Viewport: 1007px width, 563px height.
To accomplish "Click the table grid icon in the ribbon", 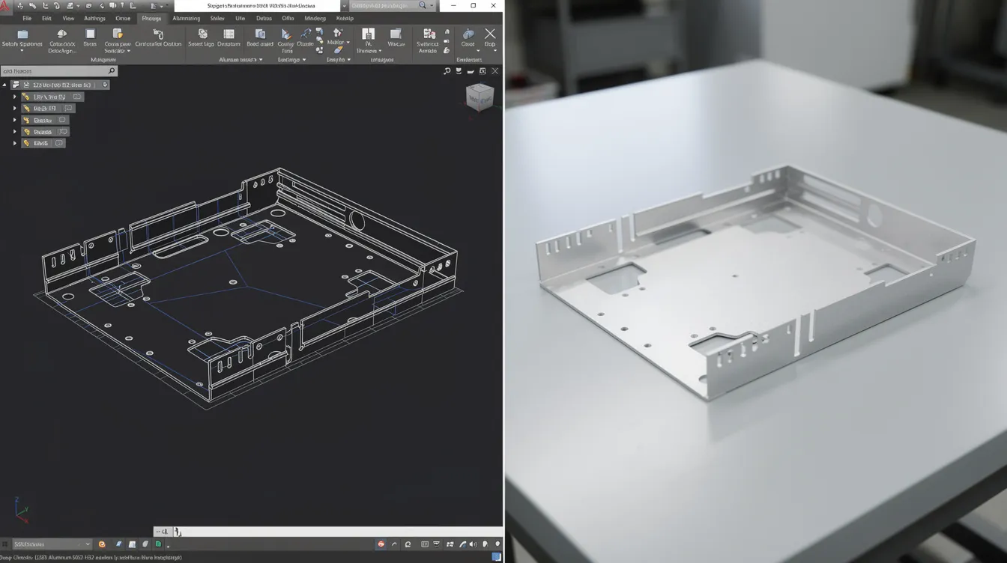I will click(229, 34).
